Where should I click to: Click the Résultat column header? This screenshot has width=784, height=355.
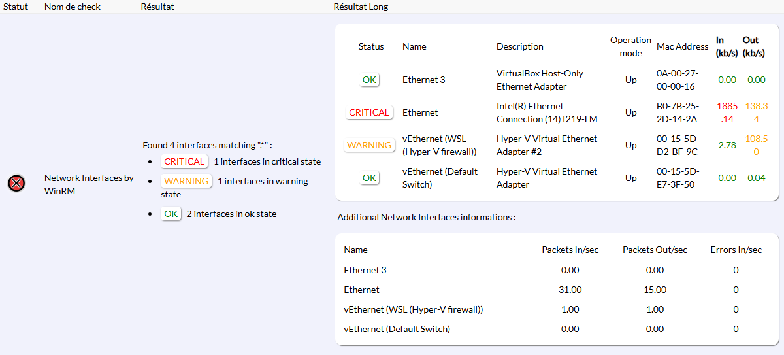tap(157, 7)
